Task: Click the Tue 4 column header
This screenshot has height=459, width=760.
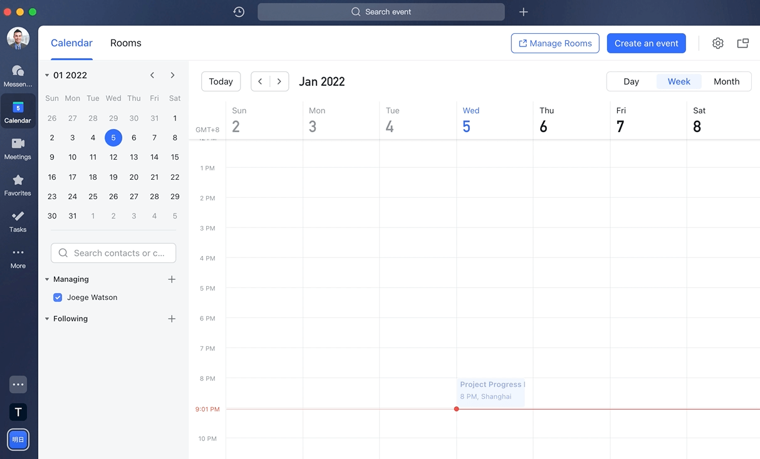Action: click(418, 120)
